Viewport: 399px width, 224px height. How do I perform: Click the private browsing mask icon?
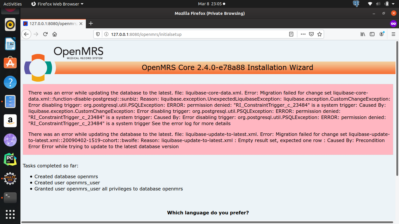tap(393, 24)
